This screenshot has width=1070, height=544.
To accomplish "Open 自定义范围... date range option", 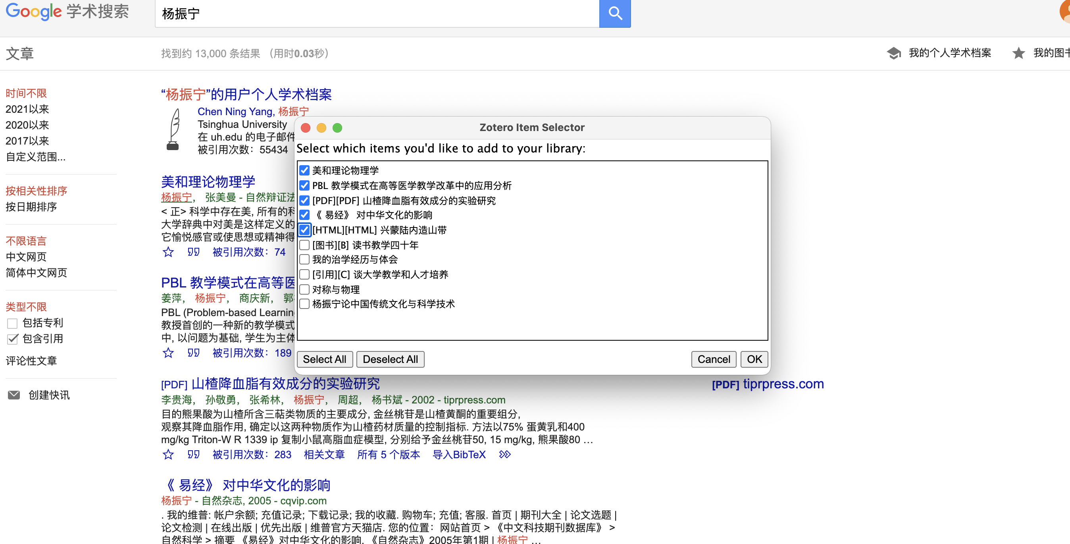I will [x=35, y=157].
